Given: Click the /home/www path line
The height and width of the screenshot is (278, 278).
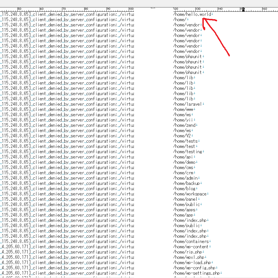Looking at the screenshot, I should [x=183, y=109].
